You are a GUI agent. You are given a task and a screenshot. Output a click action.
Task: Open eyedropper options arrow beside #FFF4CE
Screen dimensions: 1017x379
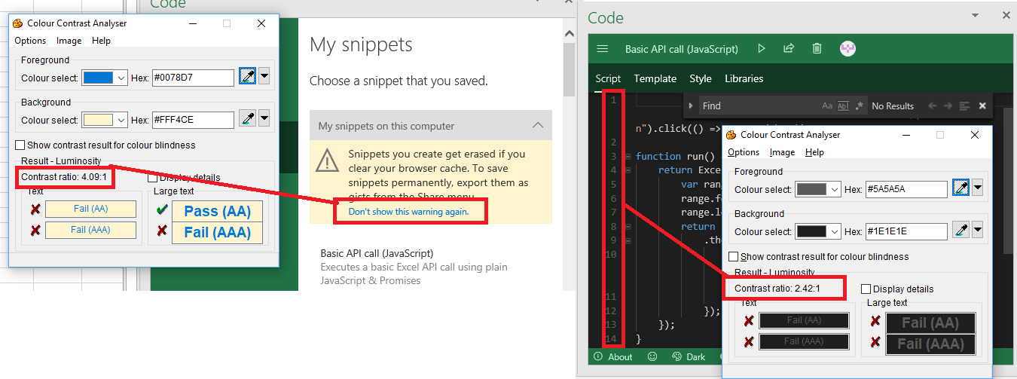pyautogui.click(x=264, y=119)
